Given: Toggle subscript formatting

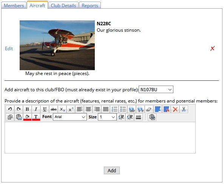Looking at the screenshot, I should 62,109.
